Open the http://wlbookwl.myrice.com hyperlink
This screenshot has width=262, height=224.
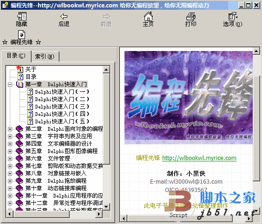(199, 158)
